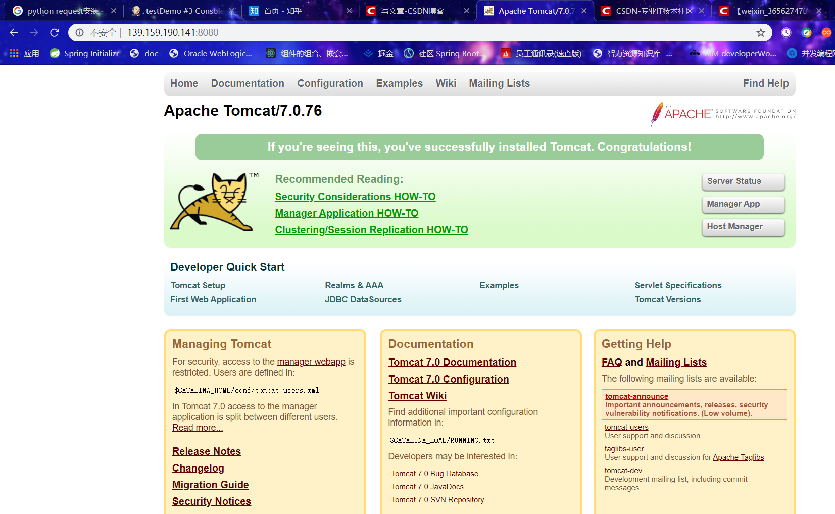Open Clustering/Session Replication HOW-TO link
This screenshot has width=835, height=514.
(371, 230)
